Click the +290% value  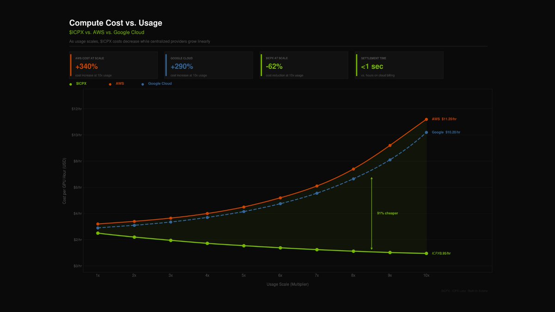pos(182,67)
